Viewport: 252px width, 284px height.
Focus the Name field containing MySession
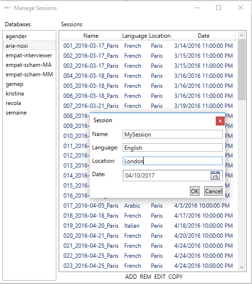point(173,135)
